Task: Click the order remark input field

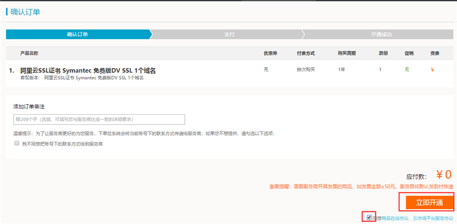Action: click(x=99, y=119)
